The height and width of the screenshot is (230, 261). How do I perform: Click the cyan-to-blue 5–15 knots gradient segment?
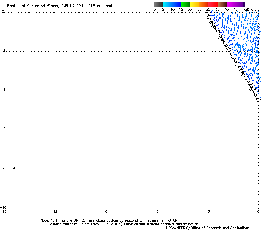pyautogui.click(x=172, y=4)
